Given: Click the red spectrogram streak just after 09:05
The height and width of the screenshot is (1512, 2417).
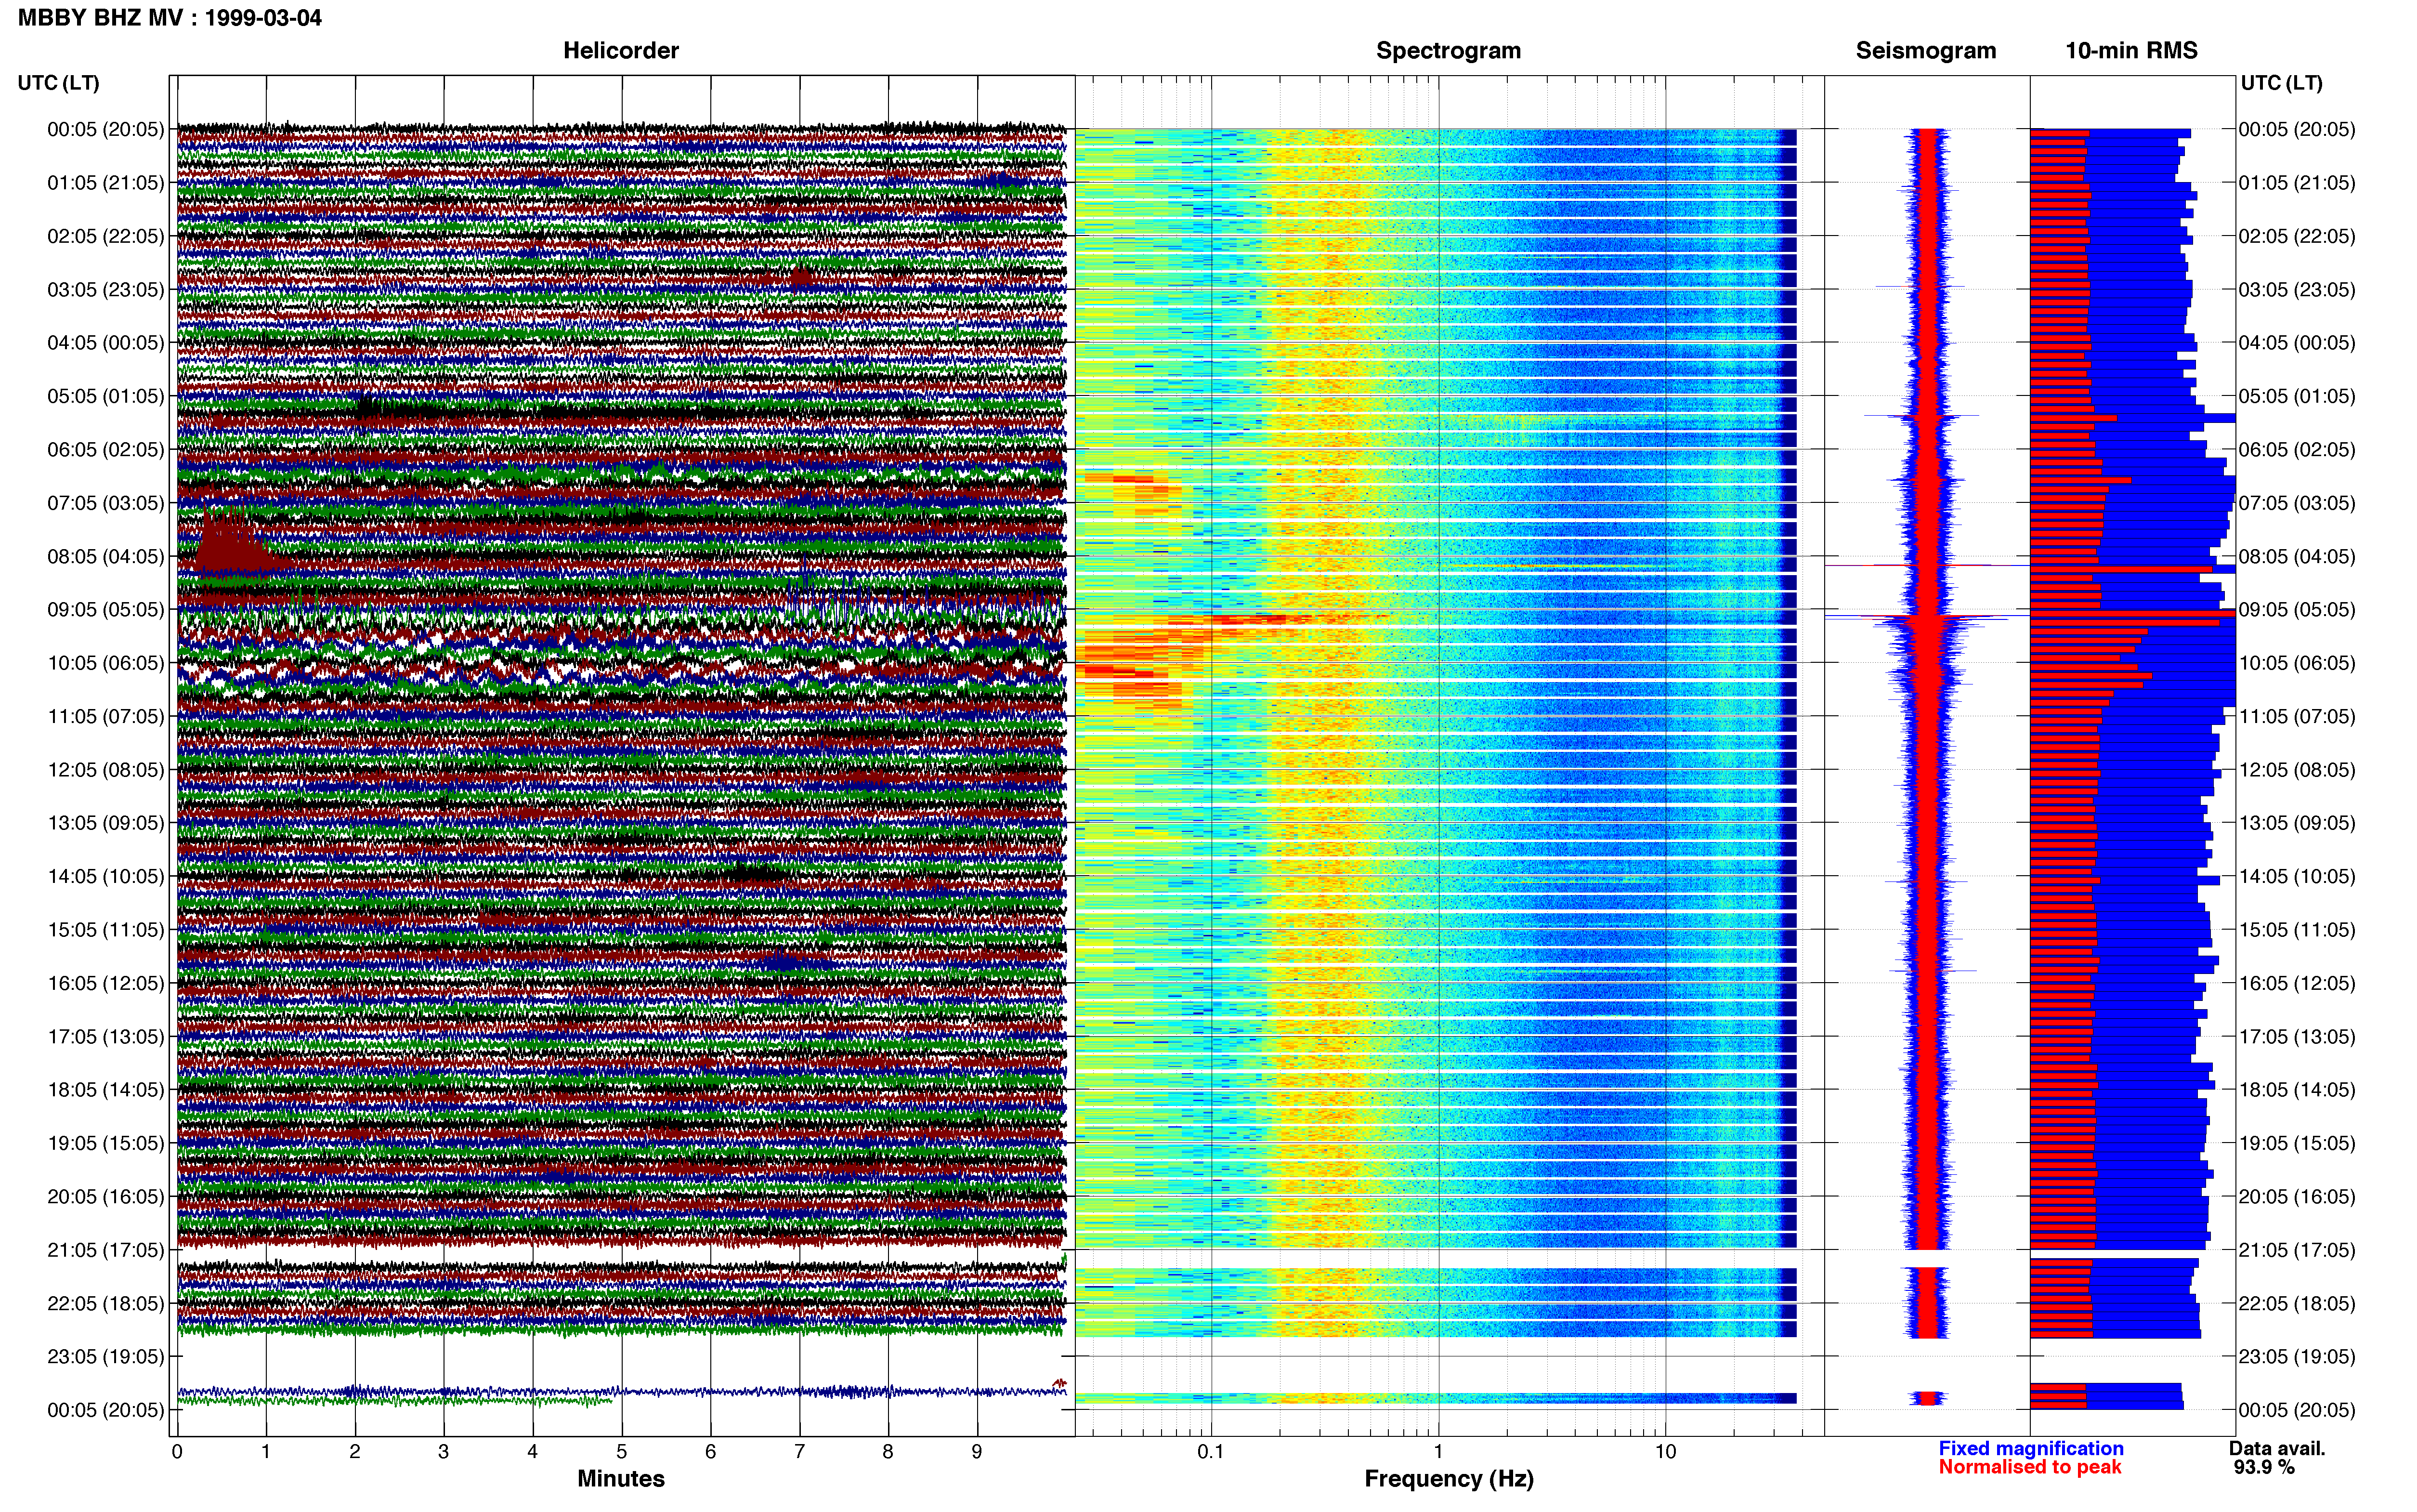Looking at the screenshot, I should tap(1250, 620).
